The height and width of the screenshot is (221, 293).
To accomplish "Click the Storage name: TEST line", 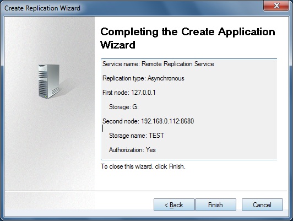I will pyautogui.click(x=137, y=136).
